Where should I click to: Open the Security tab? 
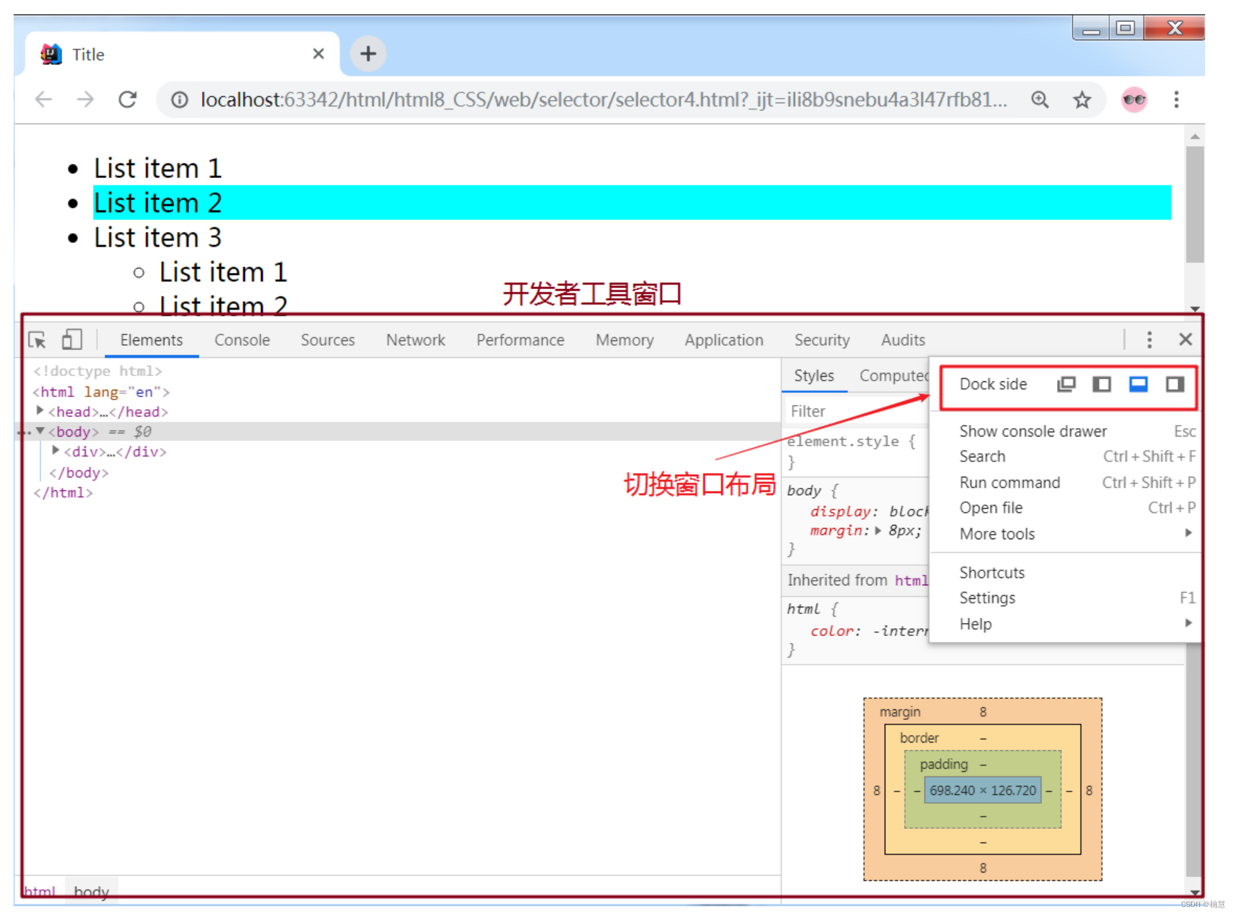(822, 340)
